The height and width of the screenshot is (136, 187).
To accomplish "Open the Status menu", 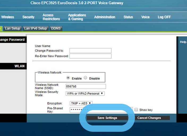I will 128,17.
